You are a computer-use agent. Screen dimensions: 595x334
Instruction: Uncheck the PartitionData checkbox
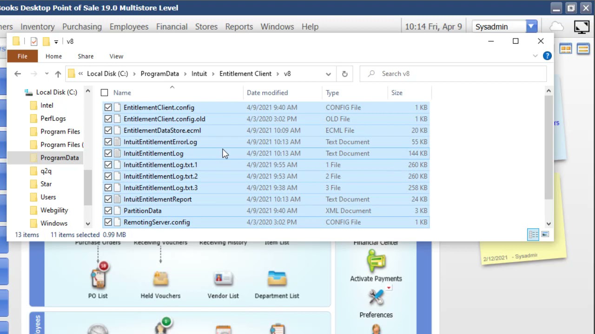[108, 211]
